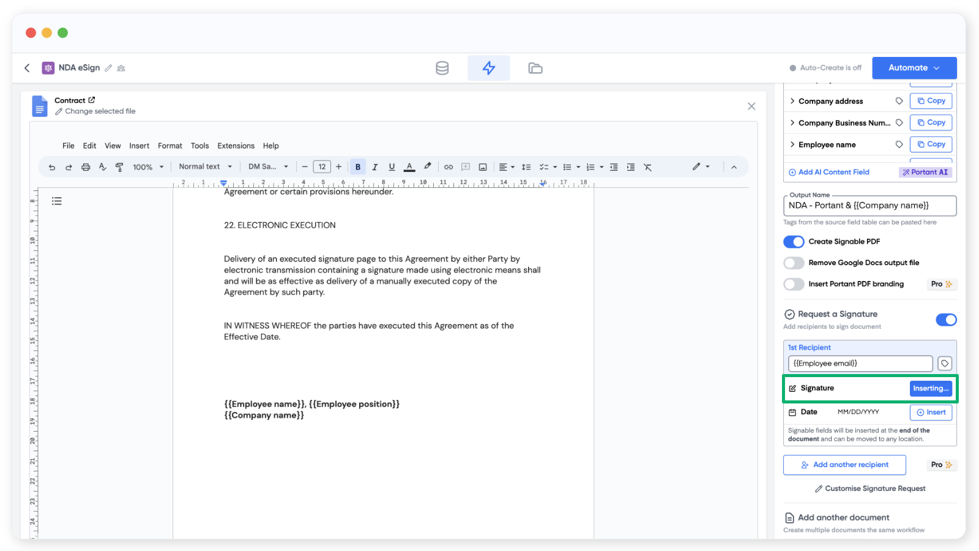Open the Format menu
The height and width of the screenshot is (551, 979).
coord(169,146)
